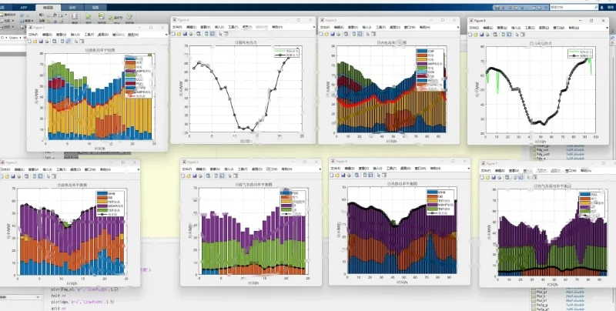Click the MATLAB search documentation field
Screen dimensions: 616x311
pos(574,7)
